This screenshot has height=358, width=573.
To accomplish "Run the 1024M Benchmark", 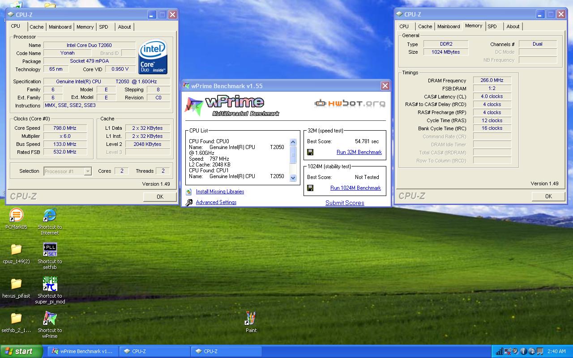I will point(355,188).
